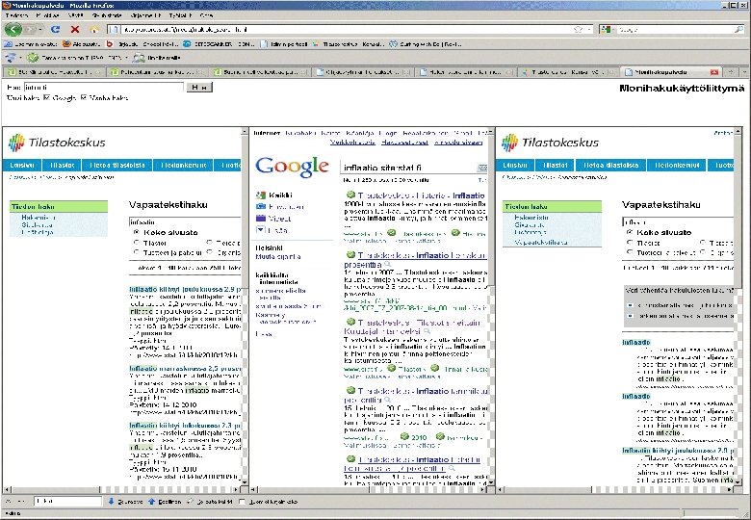751x520 pixels.
Task: Click the first icon in the third toolbar row
Action: [10, 58]
